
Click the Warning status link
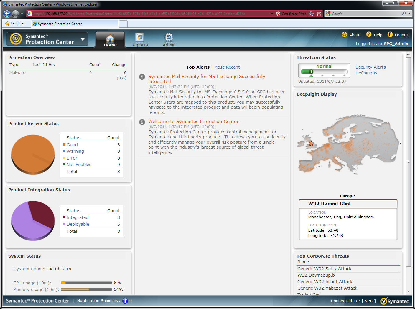(75, 151)
